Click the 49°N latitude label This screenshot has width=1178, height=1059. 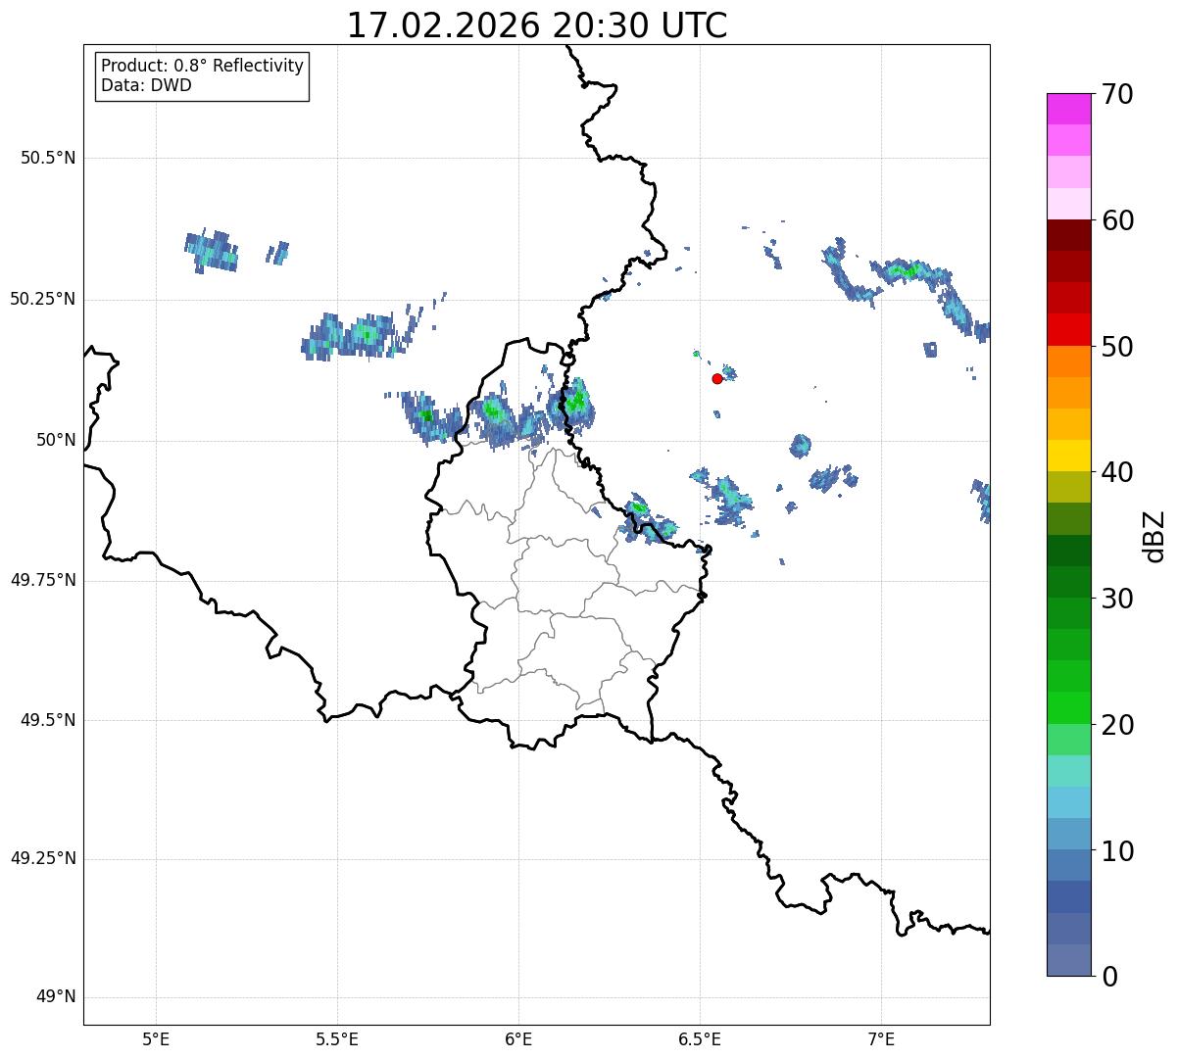57,997
